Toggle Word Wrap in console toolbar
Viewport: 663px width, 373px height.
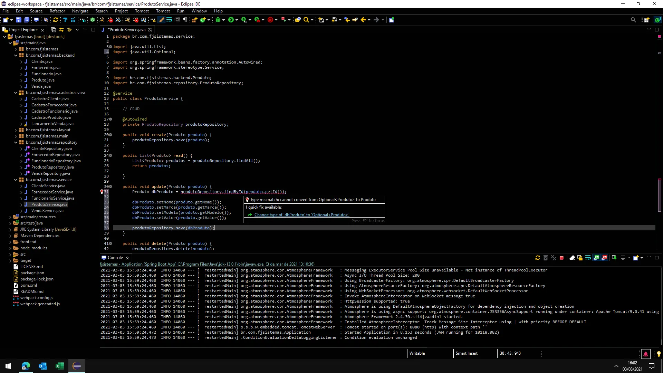[x=588, y=258]
